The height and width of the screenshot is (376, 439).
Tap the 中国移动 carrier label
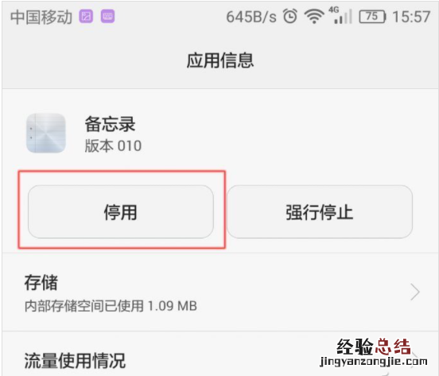click(41, 17)
